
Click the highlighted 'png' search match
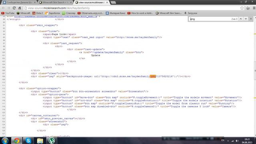(153, 76)
